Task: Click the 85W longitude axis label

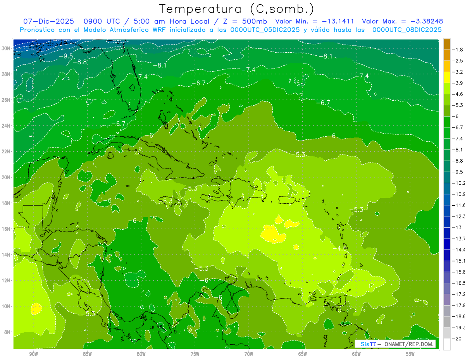Action: coord(88,354)
